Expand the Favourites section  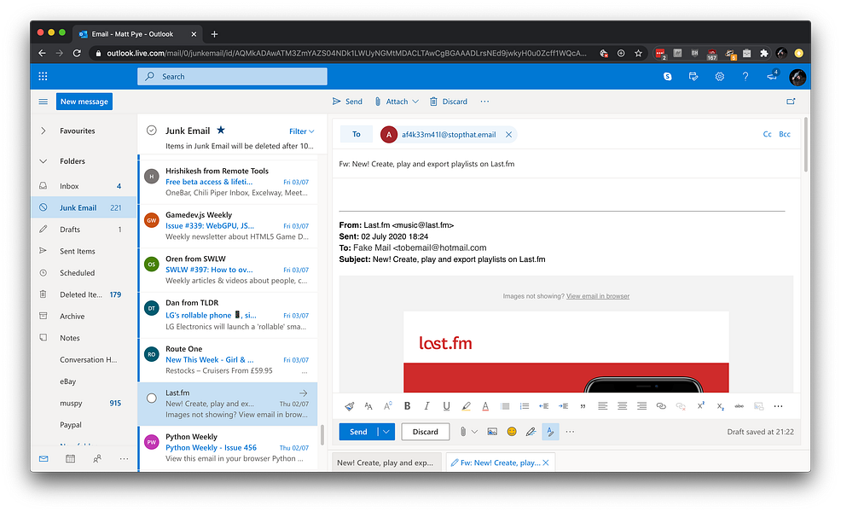coord(43,131)
